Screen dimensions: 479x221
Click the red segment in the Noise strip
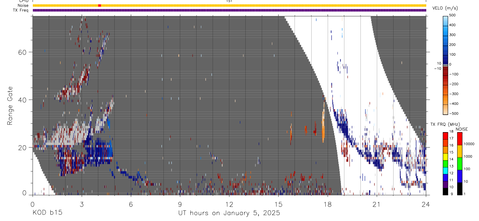tap(99, 5)
